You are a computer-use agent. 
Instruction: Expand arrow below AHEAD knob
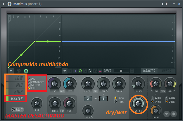tap(119, 94)
